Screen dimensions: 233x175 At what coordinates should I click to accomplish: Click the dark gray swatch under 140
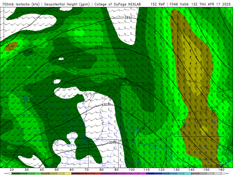coord(195,174)
